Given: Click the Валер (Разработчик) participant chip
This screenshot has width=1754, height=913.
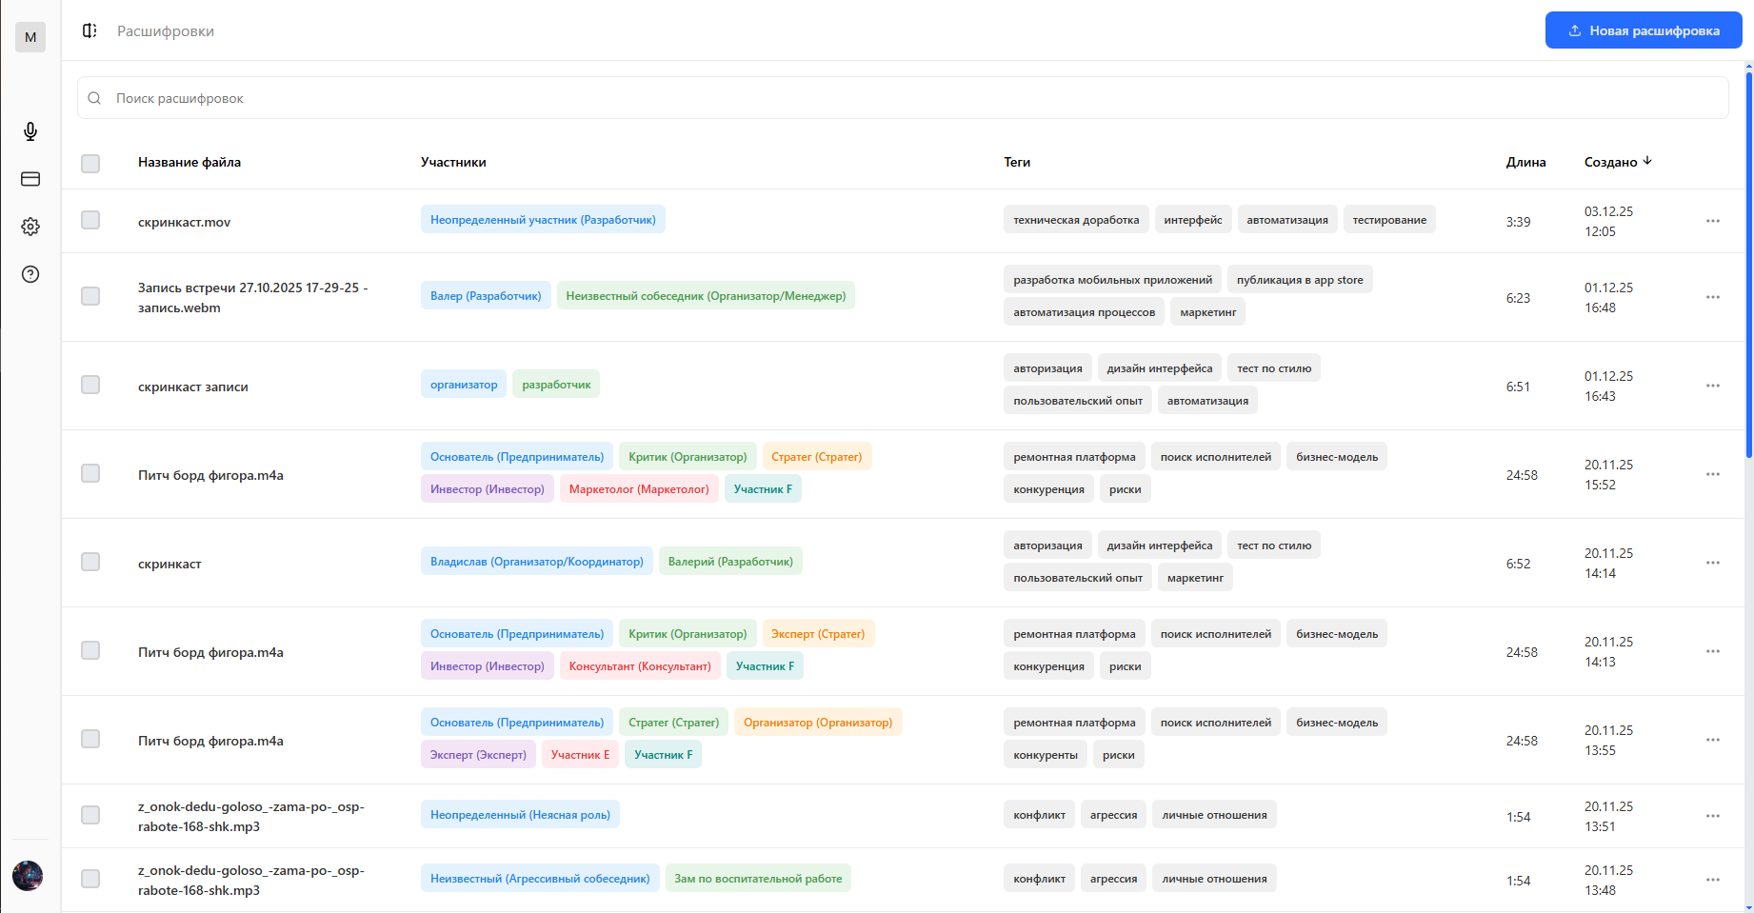Looking at the screenshot, I should pos(486,296).
